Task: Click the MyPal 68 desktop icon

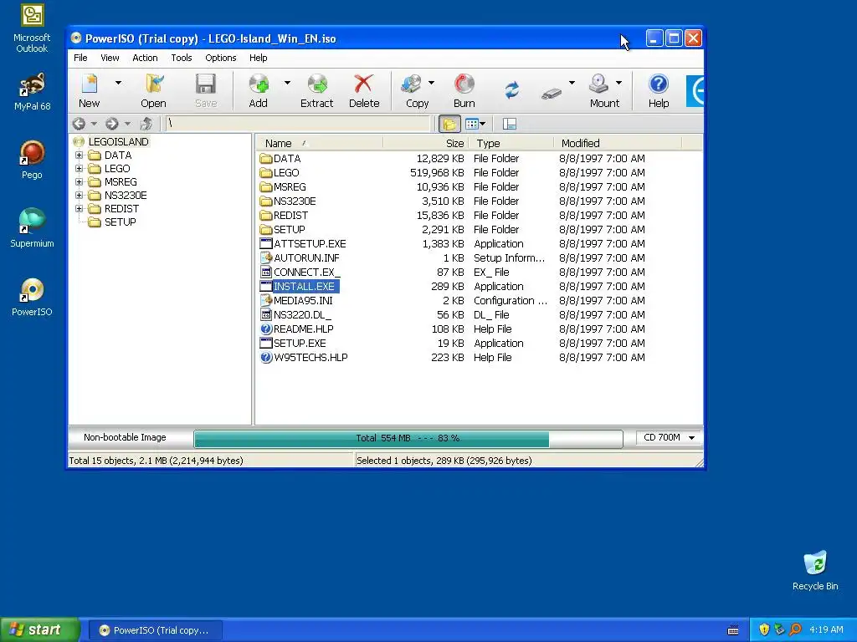Action: point(32,92)
